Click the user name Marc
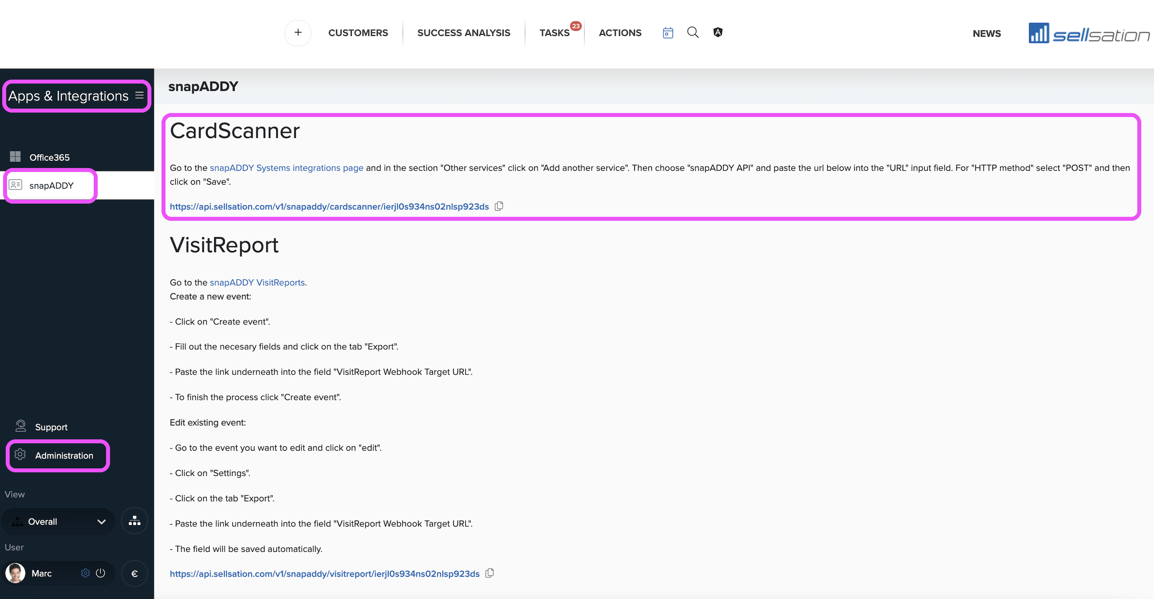Image resolution: width=1154 pixels, height=599 pixels. pos(42,573)
